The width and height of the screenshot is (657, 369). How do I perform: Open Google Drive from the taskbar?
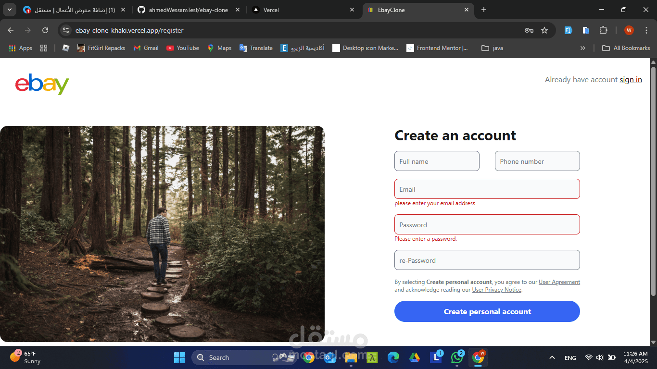click(x=415, y=357)
